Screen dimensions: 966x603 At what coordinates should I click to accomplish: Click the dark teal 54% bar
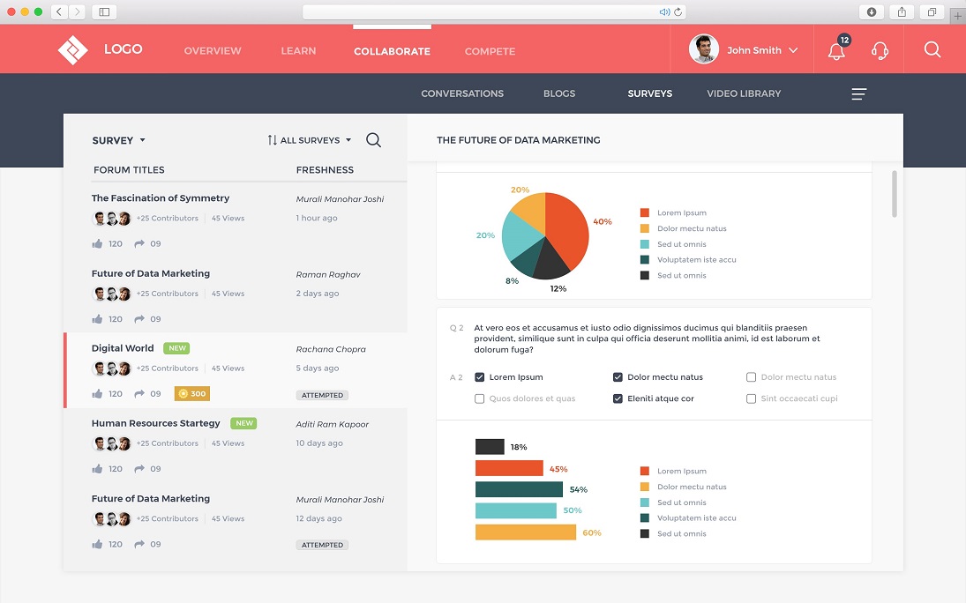(519, 489)
